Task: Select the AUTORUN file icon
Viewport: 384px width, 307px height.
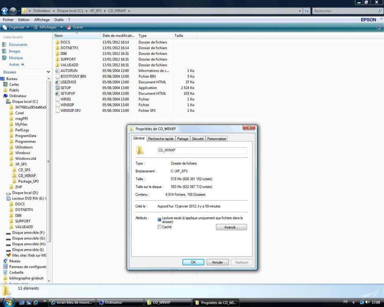Action: click(57, 71)
